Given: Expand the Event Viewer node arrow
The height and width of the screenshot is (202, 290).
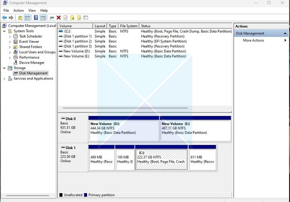Looking at the screenshot, I should coord(10,42).
